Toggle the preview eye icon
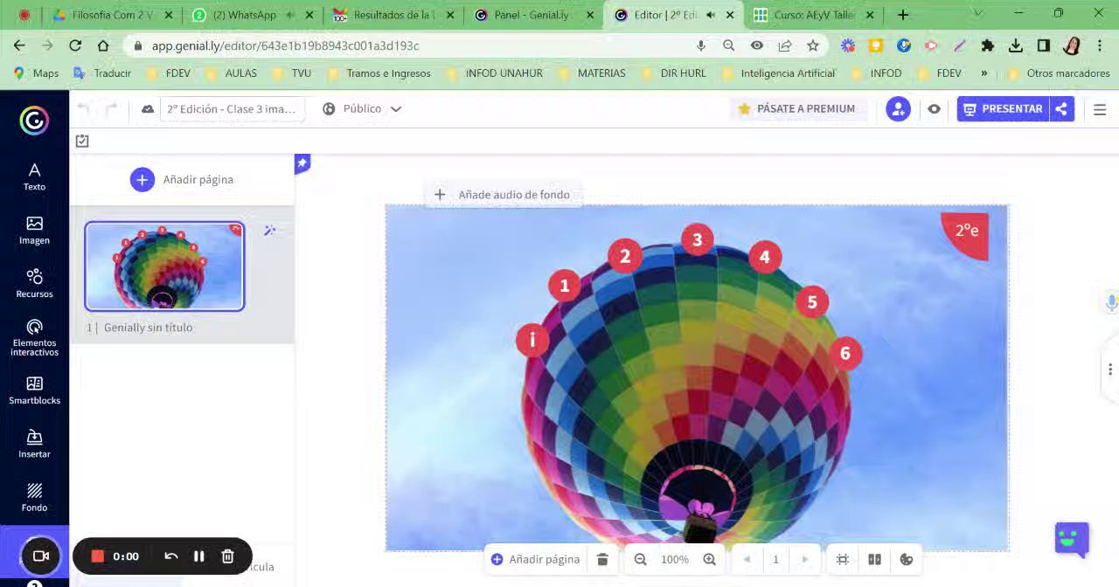This screenshot has width=1119, height=587. pyautogui.click(x=934, y=109)
